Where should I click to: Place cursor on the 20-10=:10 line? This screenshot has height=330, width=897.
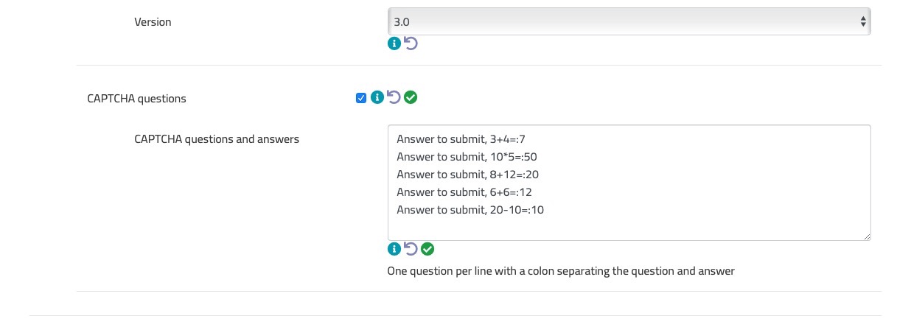470,210
